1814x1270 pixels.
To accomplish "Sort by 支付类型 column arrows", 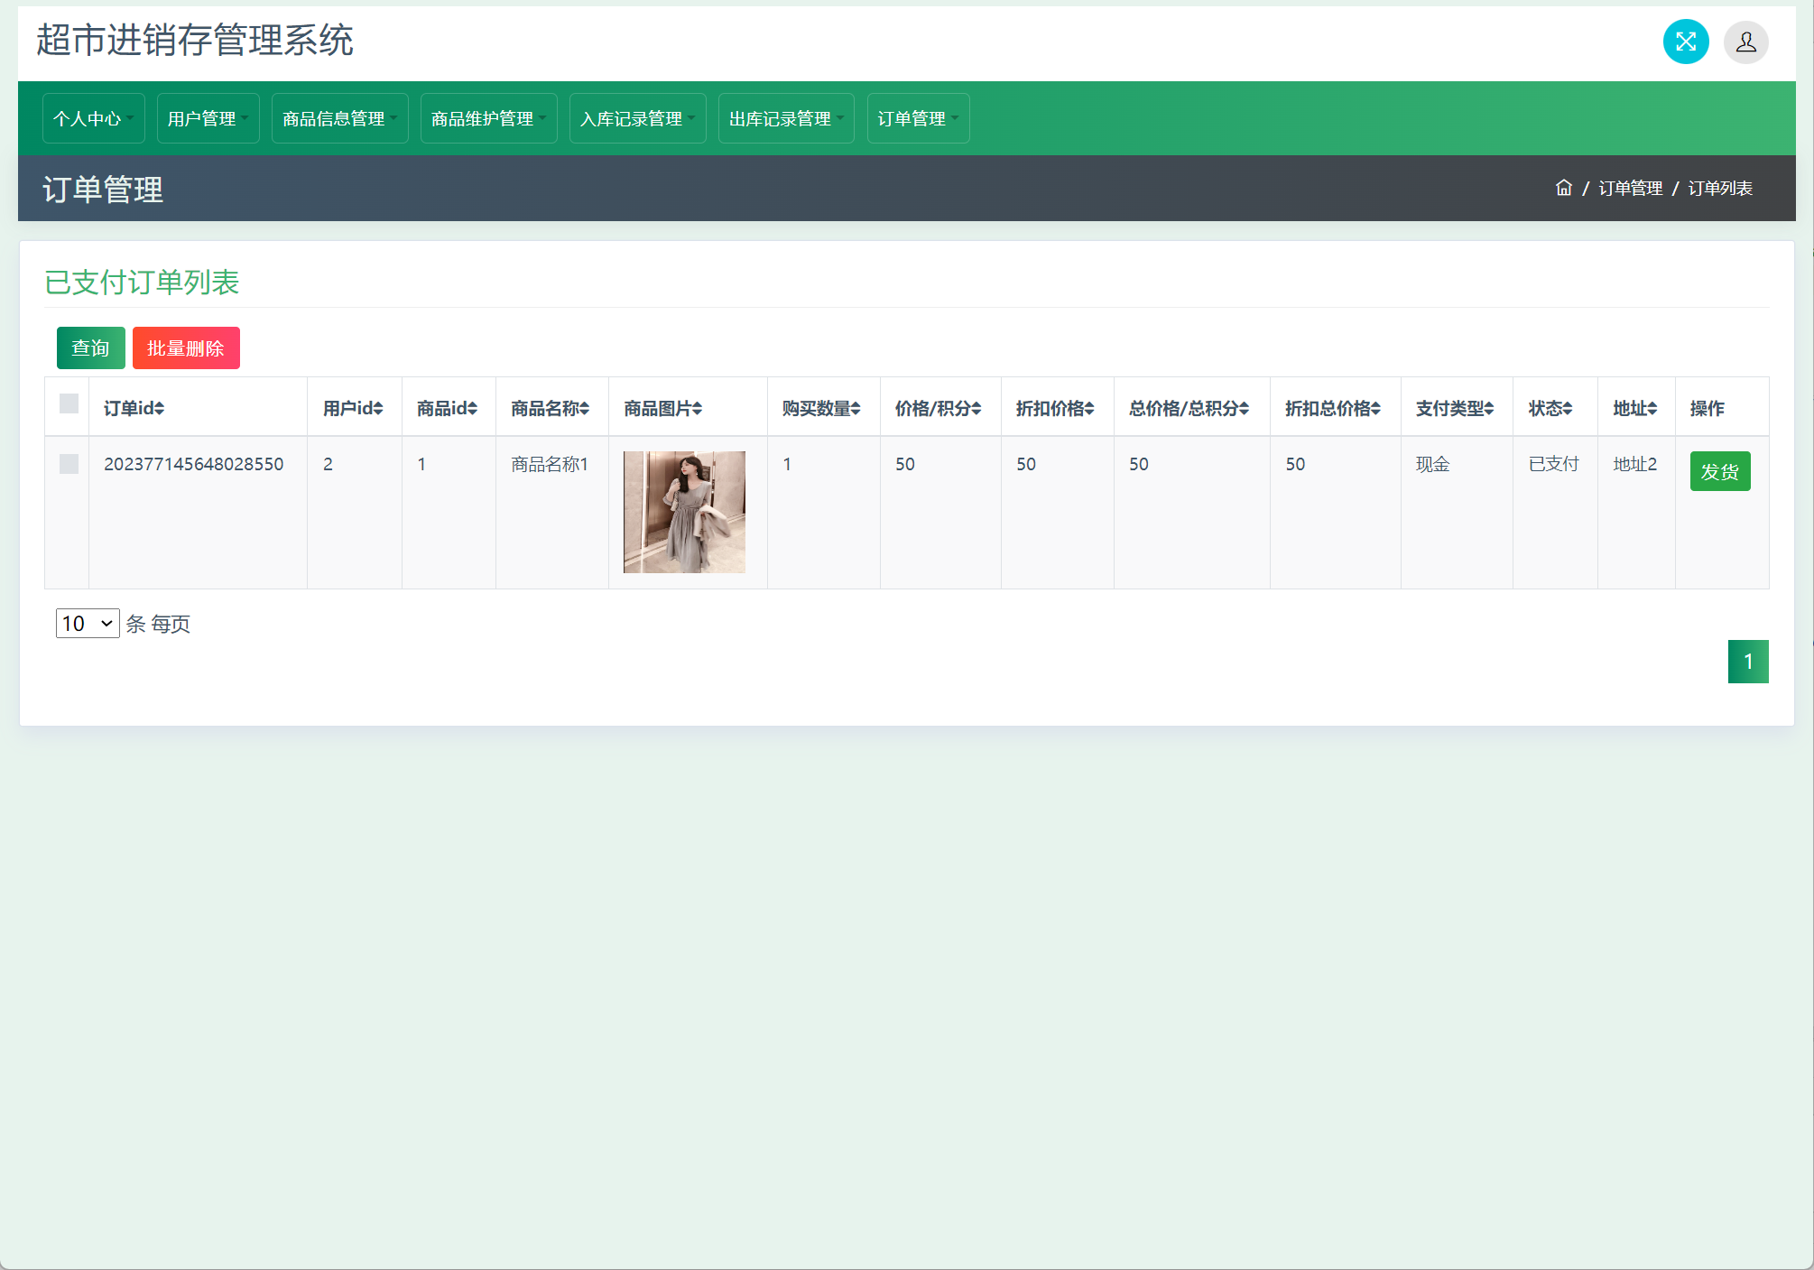I will [1489, 409].
